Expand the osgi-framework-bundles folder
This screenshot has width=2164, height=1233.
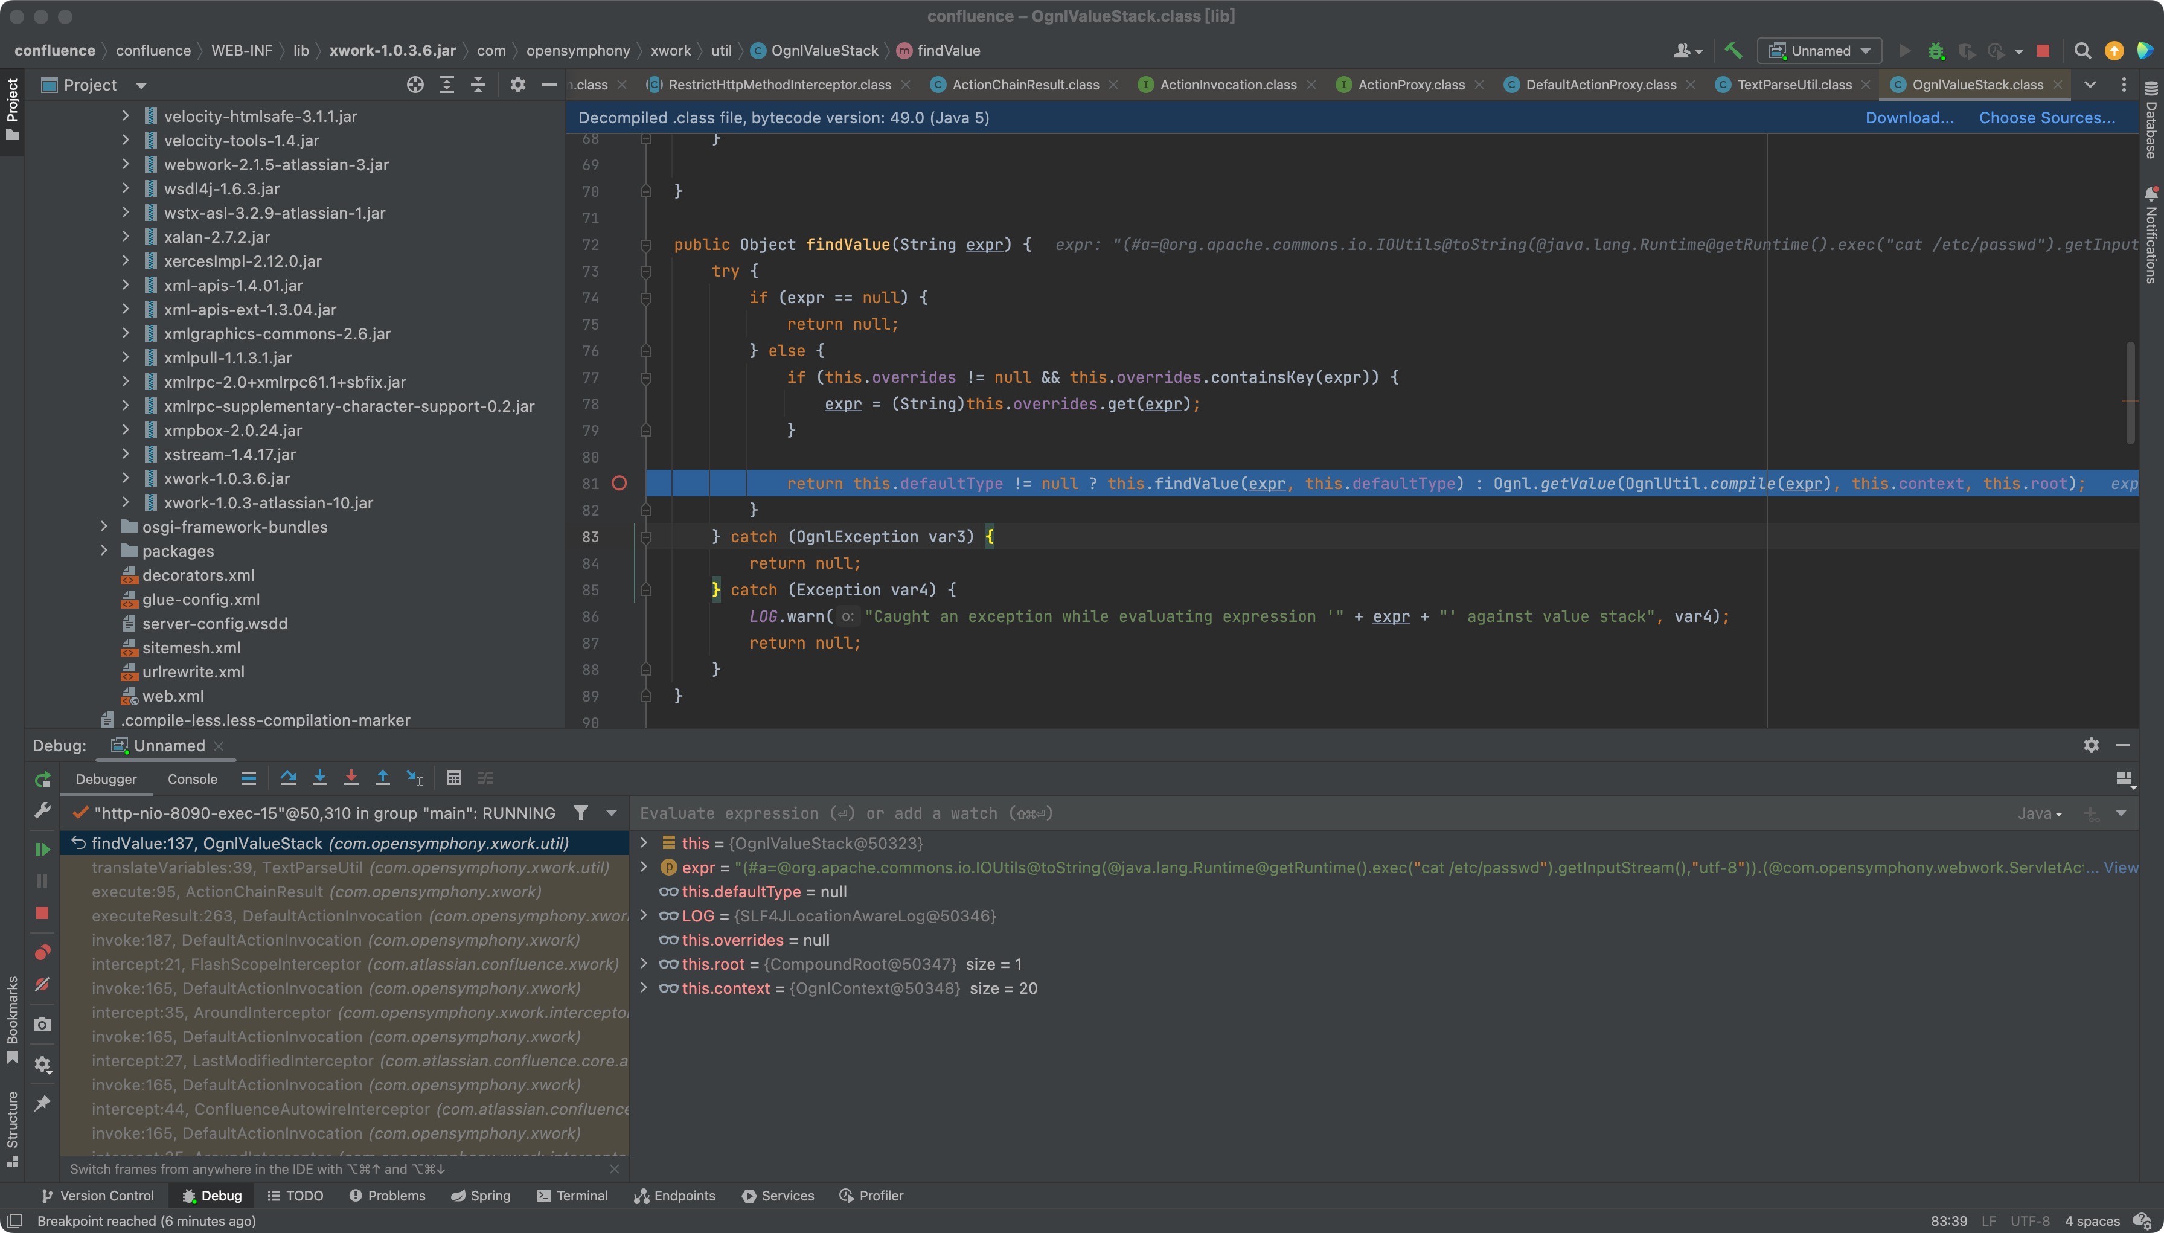[104, 527]
